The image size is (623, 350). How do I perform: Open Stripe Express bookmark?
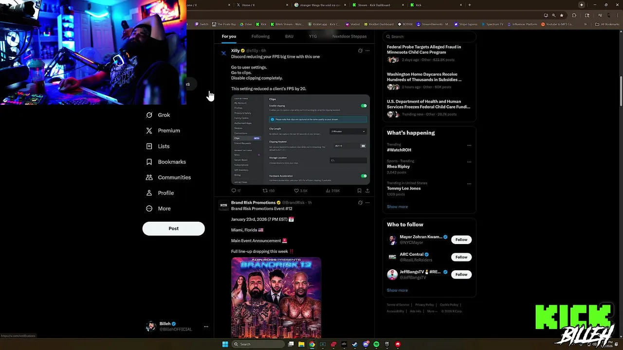point(466,24)
